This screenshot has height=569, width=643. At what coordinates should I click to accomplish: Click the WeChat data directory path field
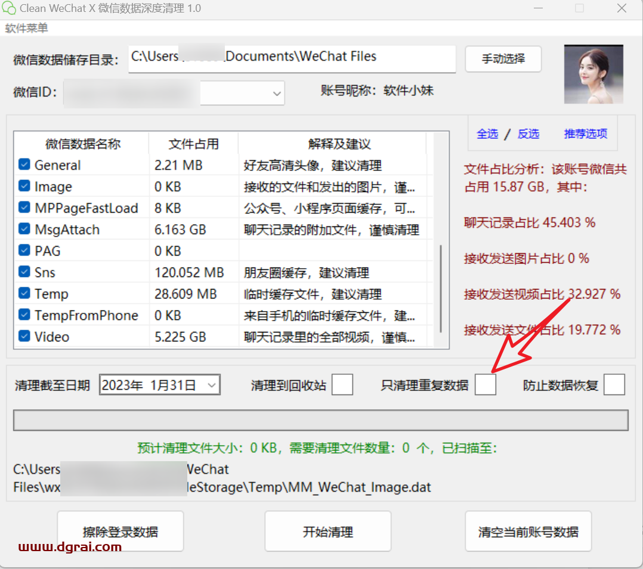pos(292,58)
